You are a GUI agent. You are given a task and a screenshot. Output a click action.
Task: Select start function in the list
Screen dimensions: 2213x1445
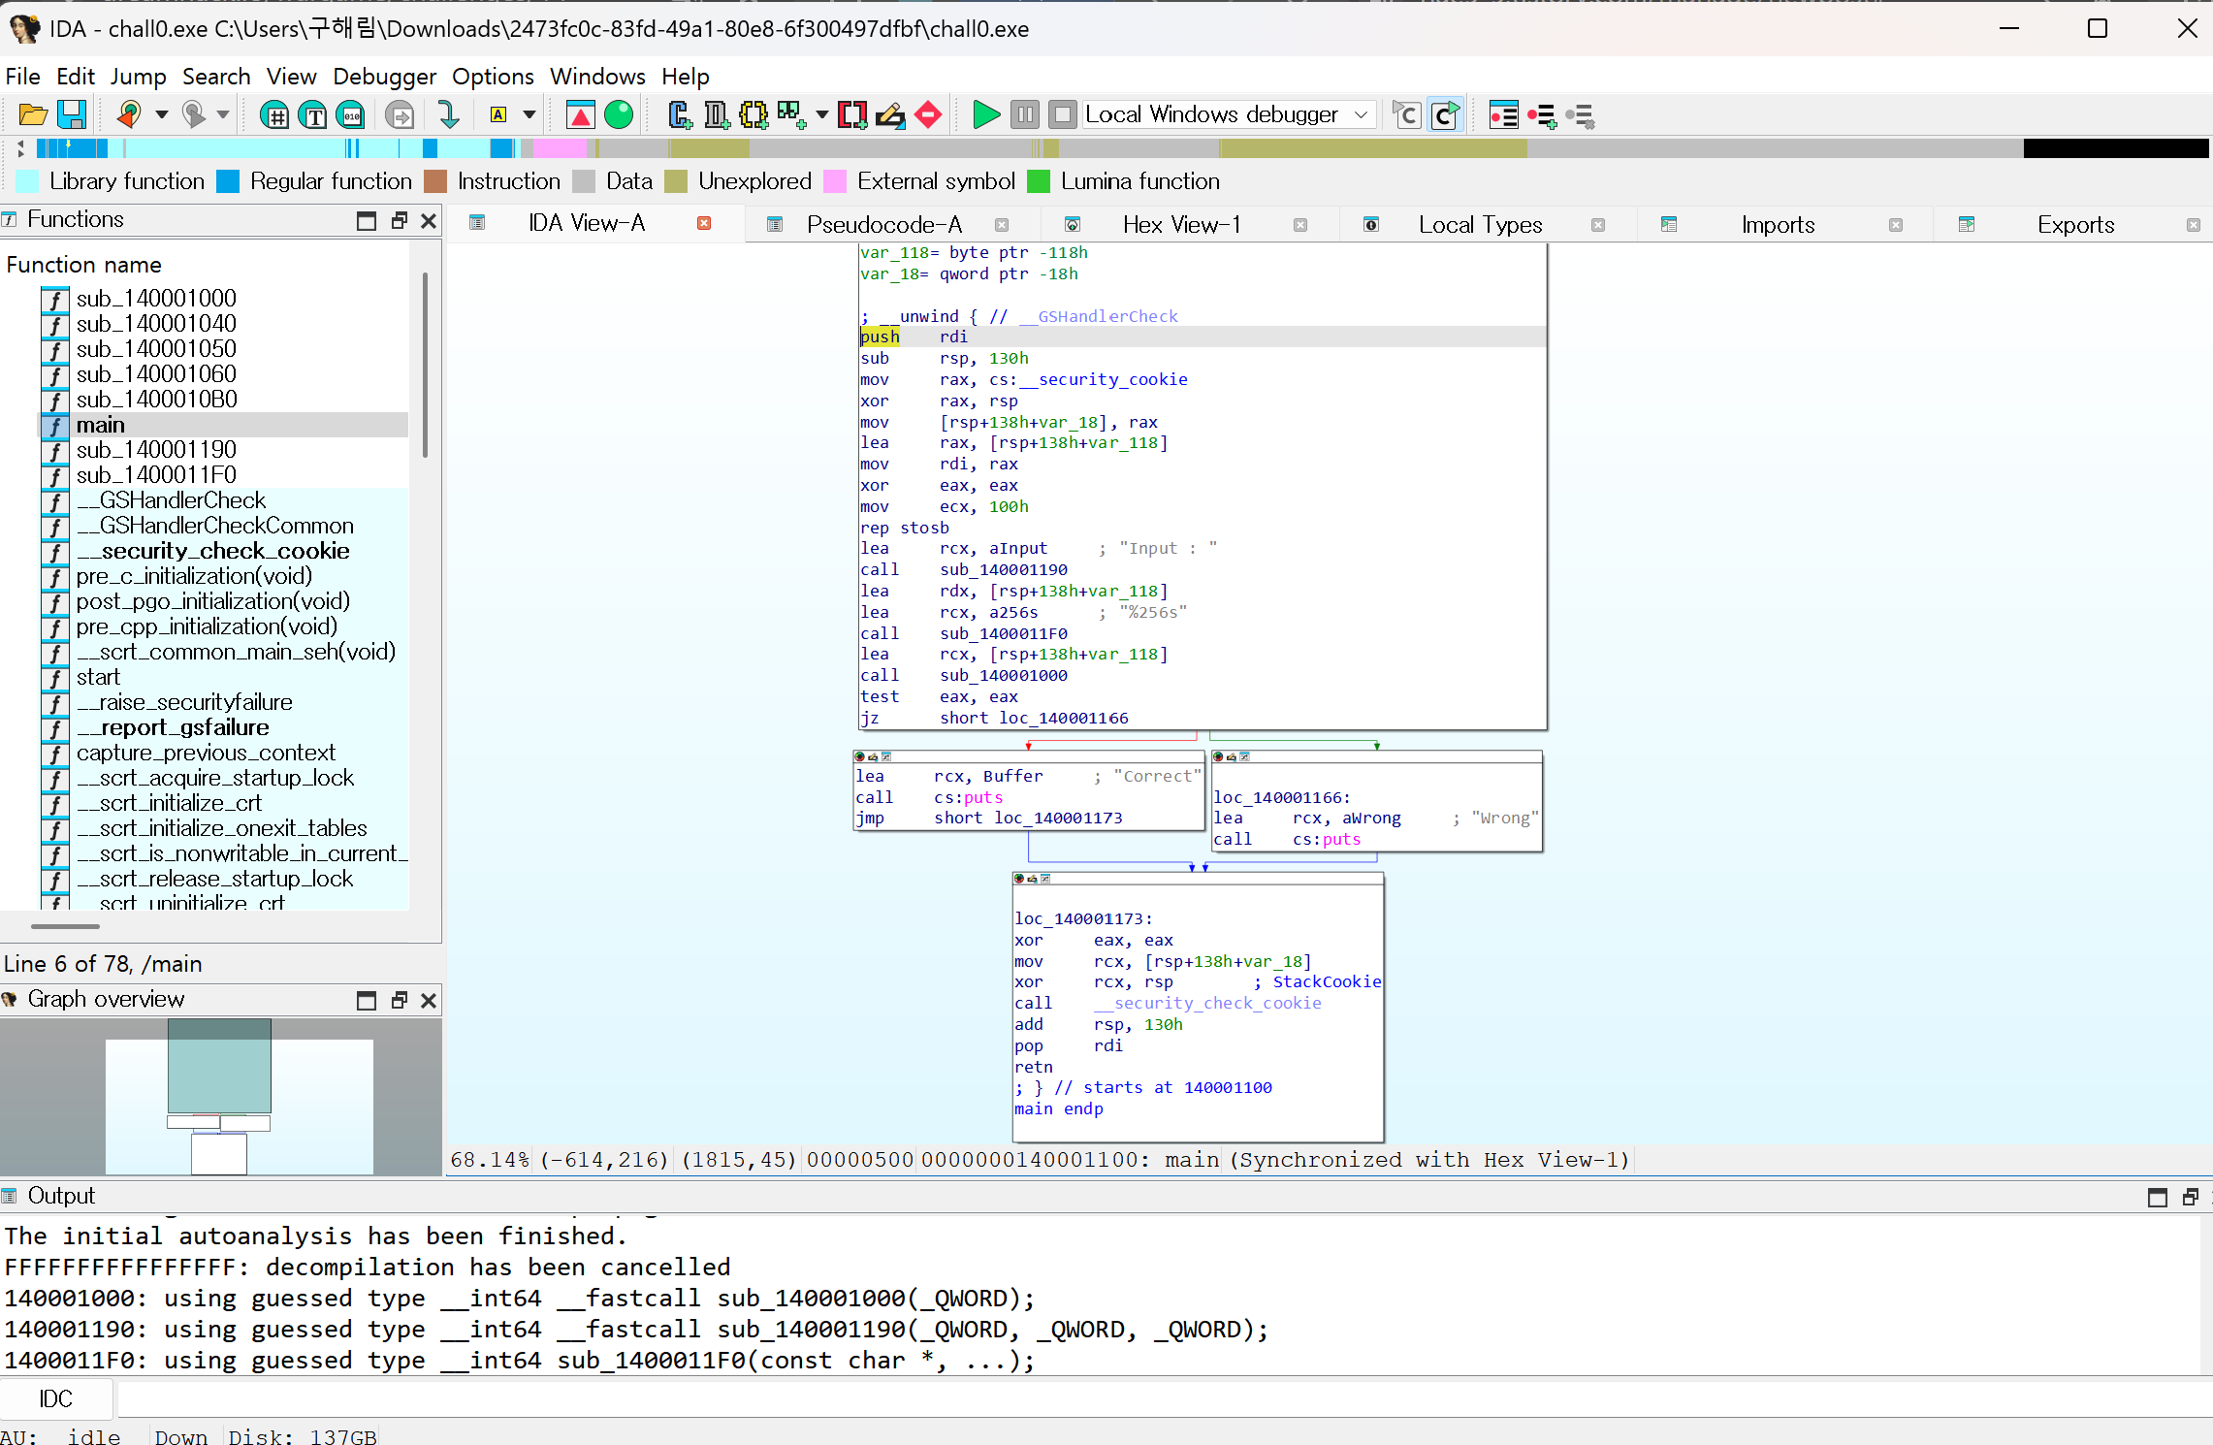pyautogui.click(x=223, y=677)
